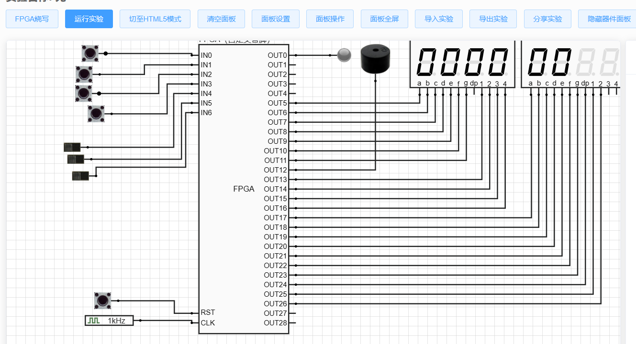Image resolution: width=636 pixels, height=344 pixels.
Task: Clear the panel with 清空面板
Action: point(221,19)
